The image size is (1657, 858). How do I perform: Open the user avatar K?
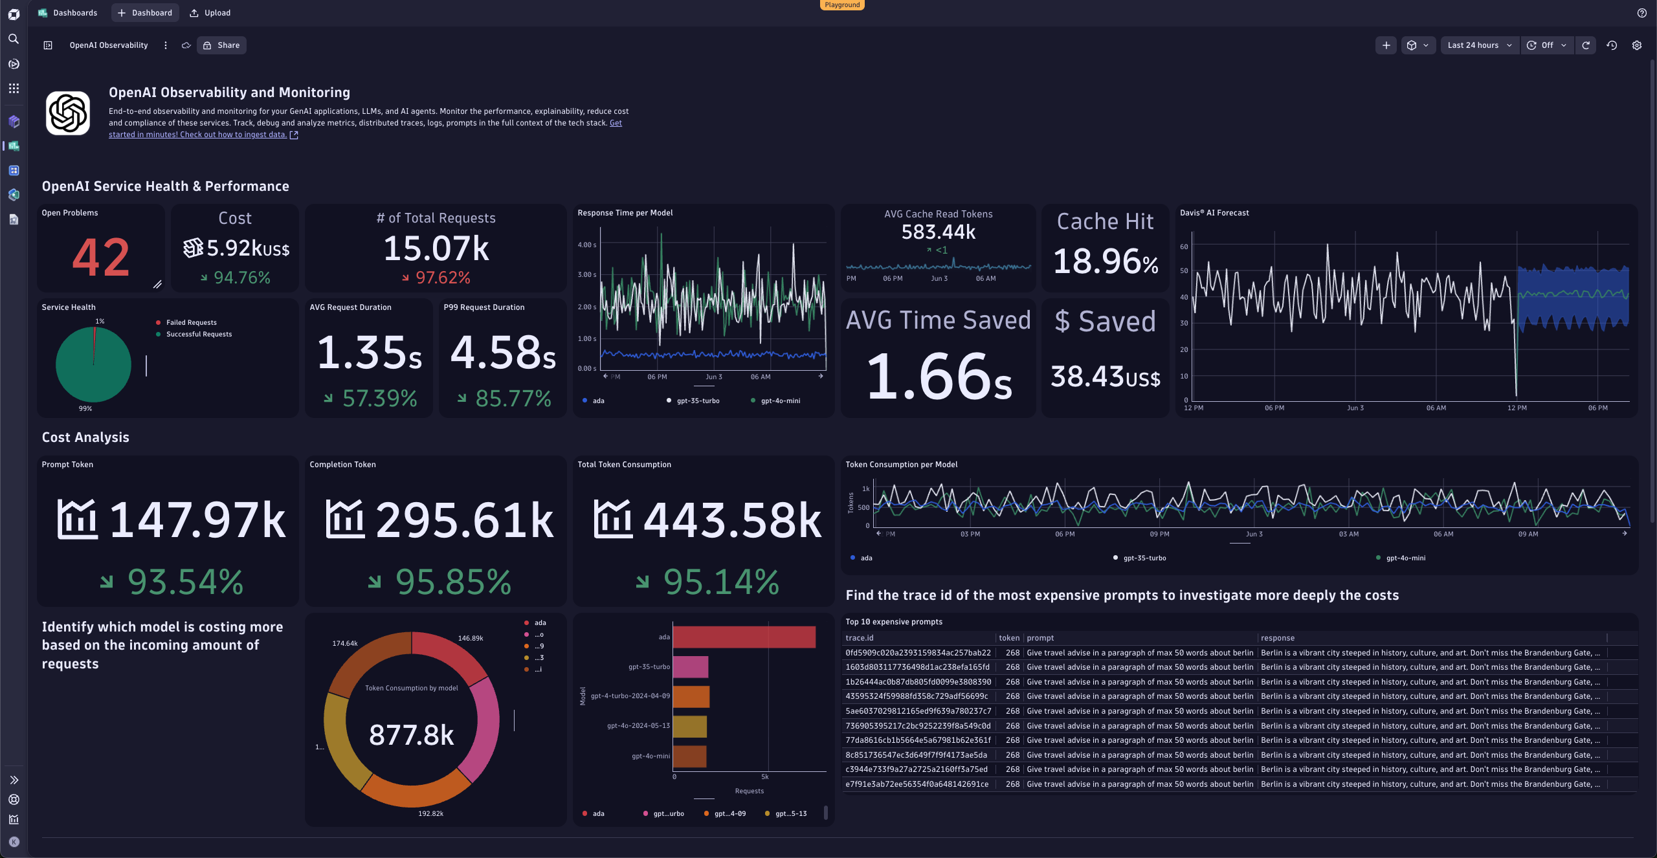pos(14,842)
